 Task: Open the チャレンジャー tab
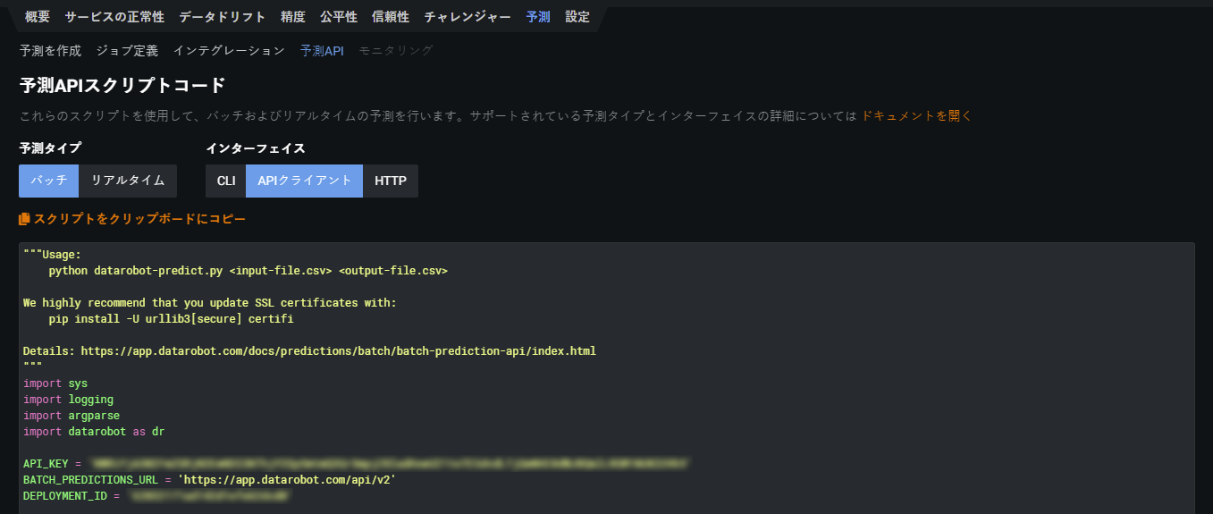coord(468,17)
